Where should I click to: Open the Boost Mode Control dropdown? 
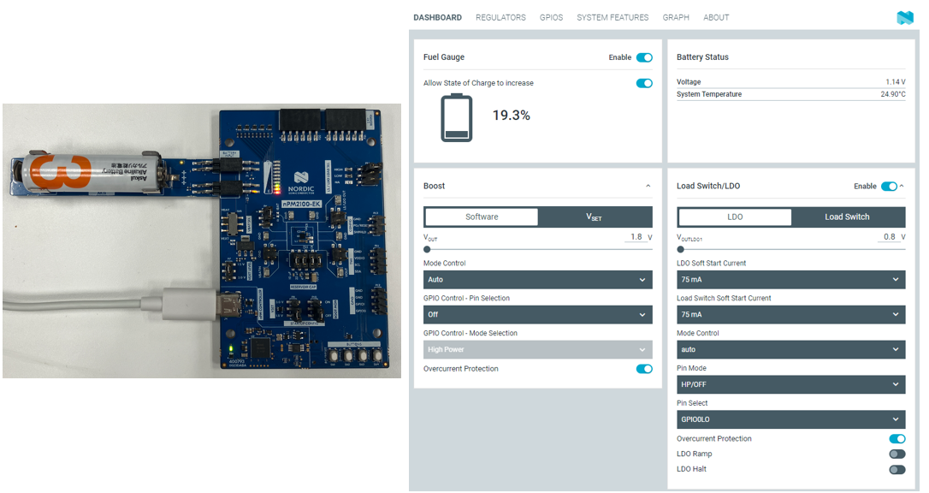click(537, 280)
